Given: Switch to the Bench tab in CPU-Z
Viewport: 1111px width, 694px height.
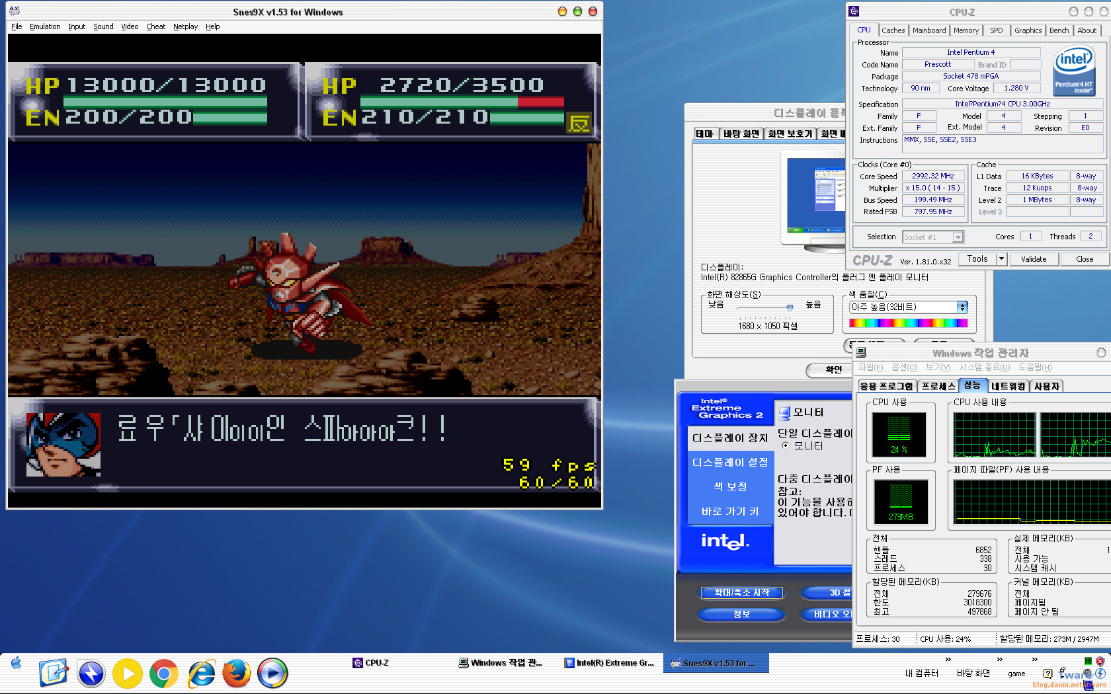Looking at the screenshot, I should pyautogui.click(x=1059, y=30).
